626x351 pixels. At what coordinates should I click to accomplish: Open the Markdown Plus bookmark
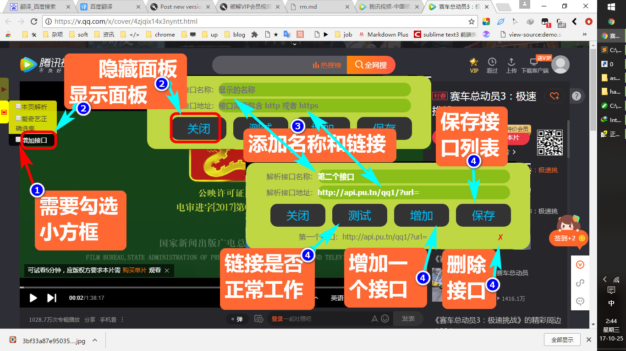(383, 34)
